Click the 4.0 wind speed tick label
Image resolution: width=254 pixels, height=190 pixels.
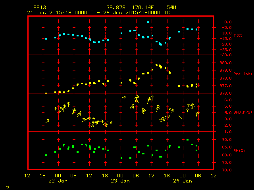point(228,112)
